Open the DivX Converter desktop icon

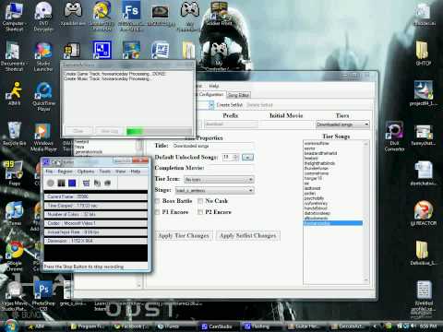coord(394,136)
